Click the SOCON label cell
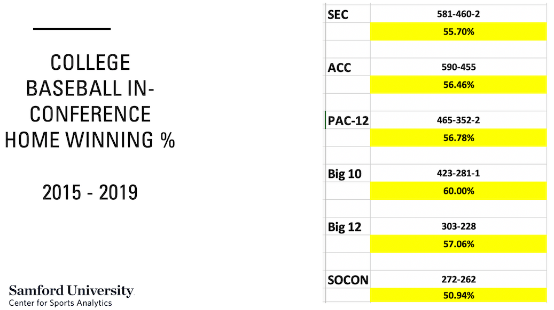554x310 pixels. [347, 279]
